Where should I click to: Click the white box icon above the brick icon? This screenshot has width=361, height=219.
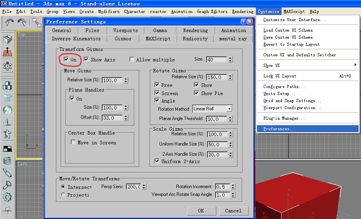click(x=7, y=39)
